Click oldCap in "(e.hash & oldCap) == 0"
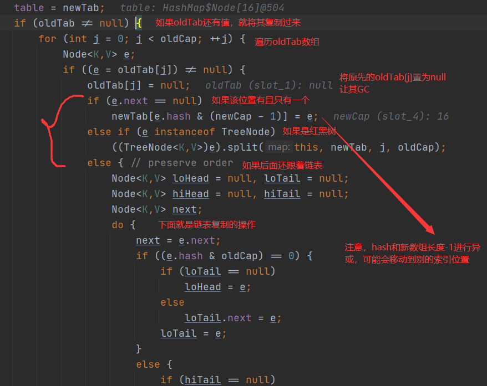The image size is (487, 386). point(239,256)
